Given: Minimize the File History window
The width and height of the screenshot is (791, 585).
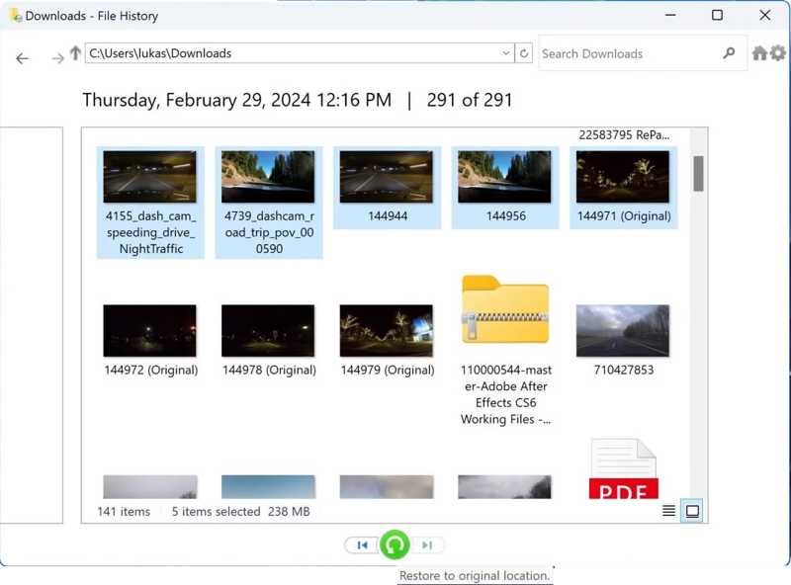Looking at the screenshot, I should tap(670, 15).
